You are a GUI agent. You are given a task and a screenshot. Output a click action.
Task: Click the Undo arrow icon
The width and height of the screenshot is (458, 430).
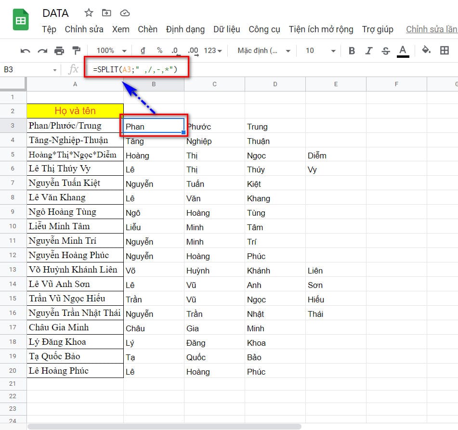click(x=26, y=51)
